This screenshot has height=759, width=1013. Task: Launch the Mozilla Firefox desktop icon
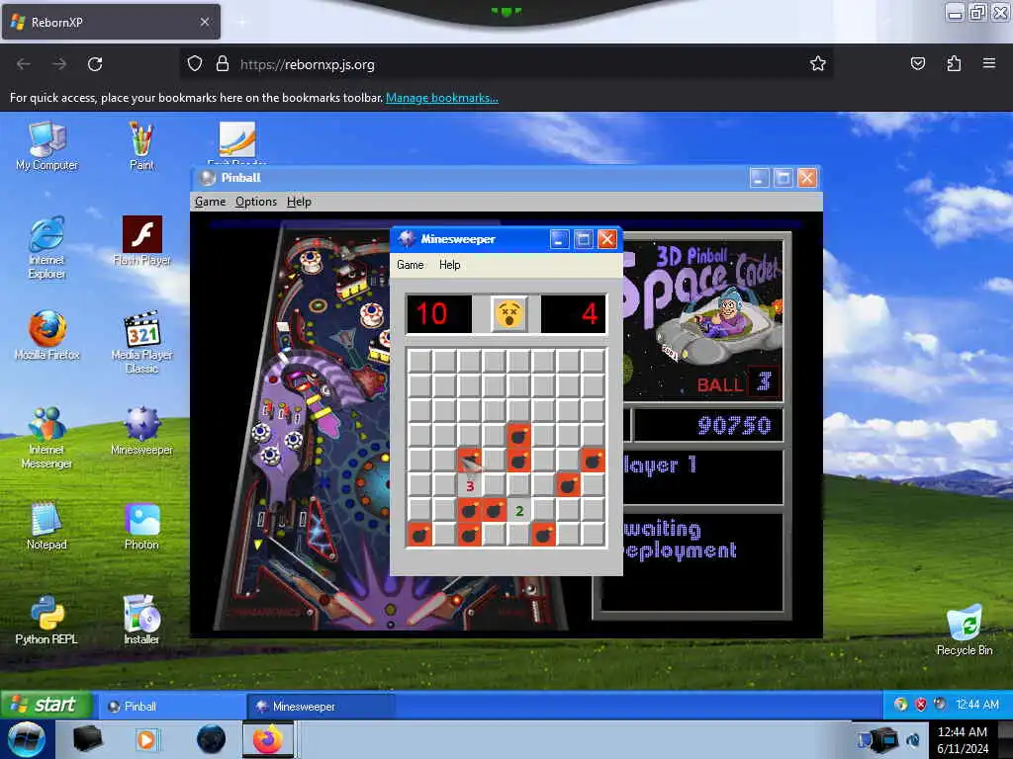[46, 336]
